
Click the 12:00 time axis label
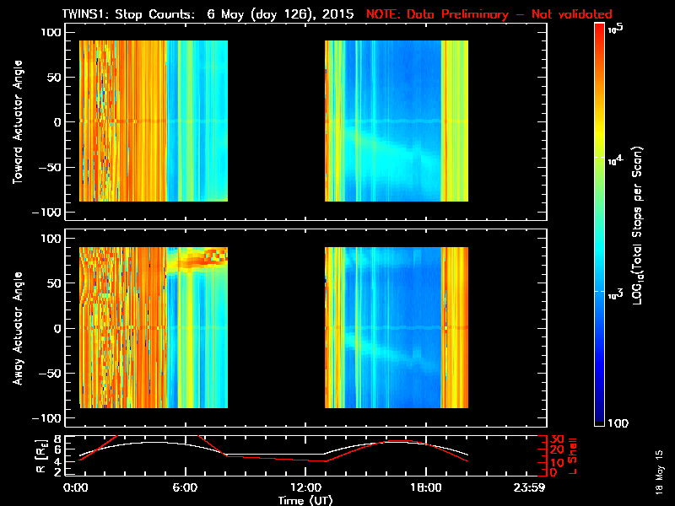pyautogui.click(x=305, y=487)
